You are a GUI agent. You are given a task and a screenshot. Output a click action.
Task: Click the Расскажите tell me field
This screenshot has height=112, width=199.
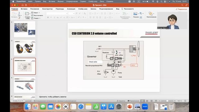tap(127, 9)
